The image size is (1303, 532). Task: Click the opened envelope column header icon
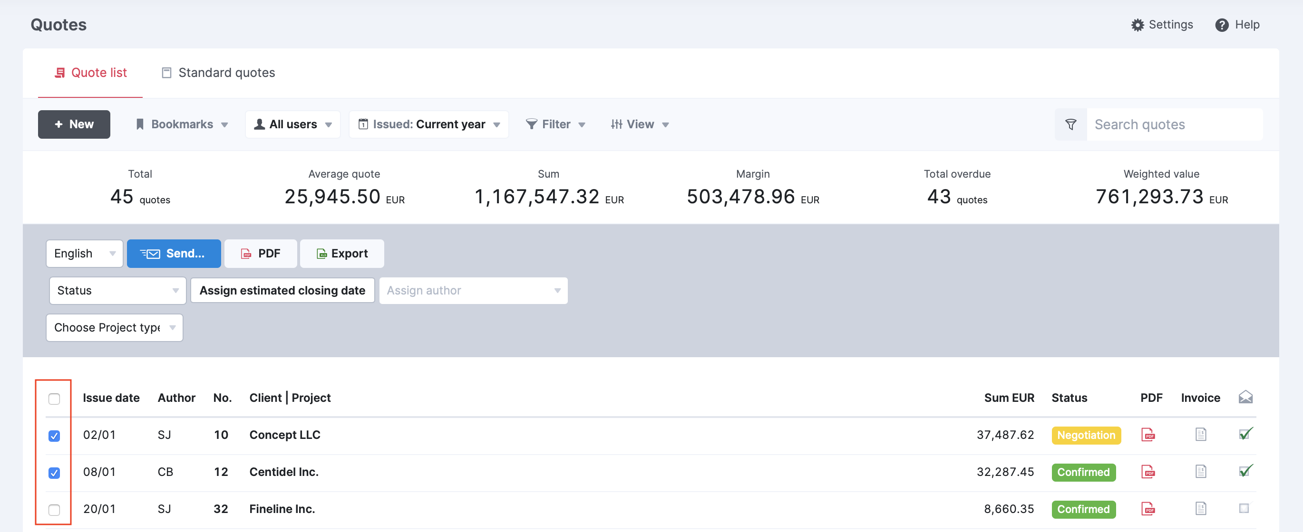[x=1245, y=397]
